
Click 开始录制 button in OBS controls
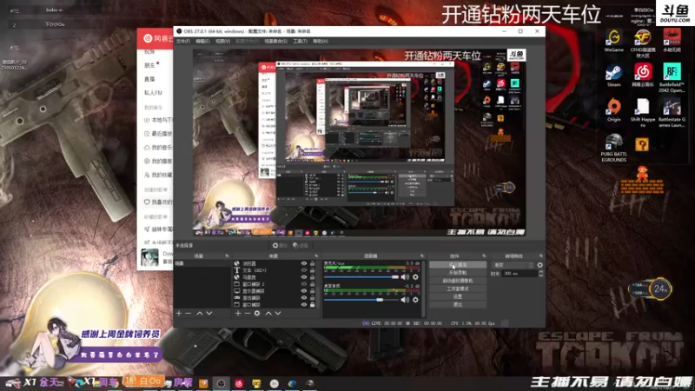[458, 273]
